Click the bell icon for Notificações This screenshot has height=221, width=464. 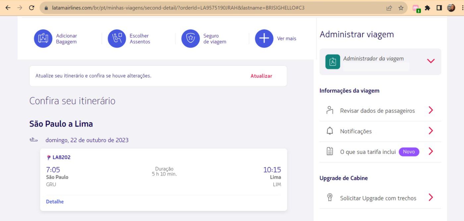click(x=329, y=131)
